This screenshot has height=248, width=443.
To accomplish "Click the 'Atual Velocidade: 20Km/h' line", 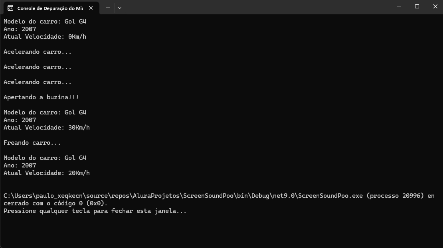I will [x=46, y=173].
